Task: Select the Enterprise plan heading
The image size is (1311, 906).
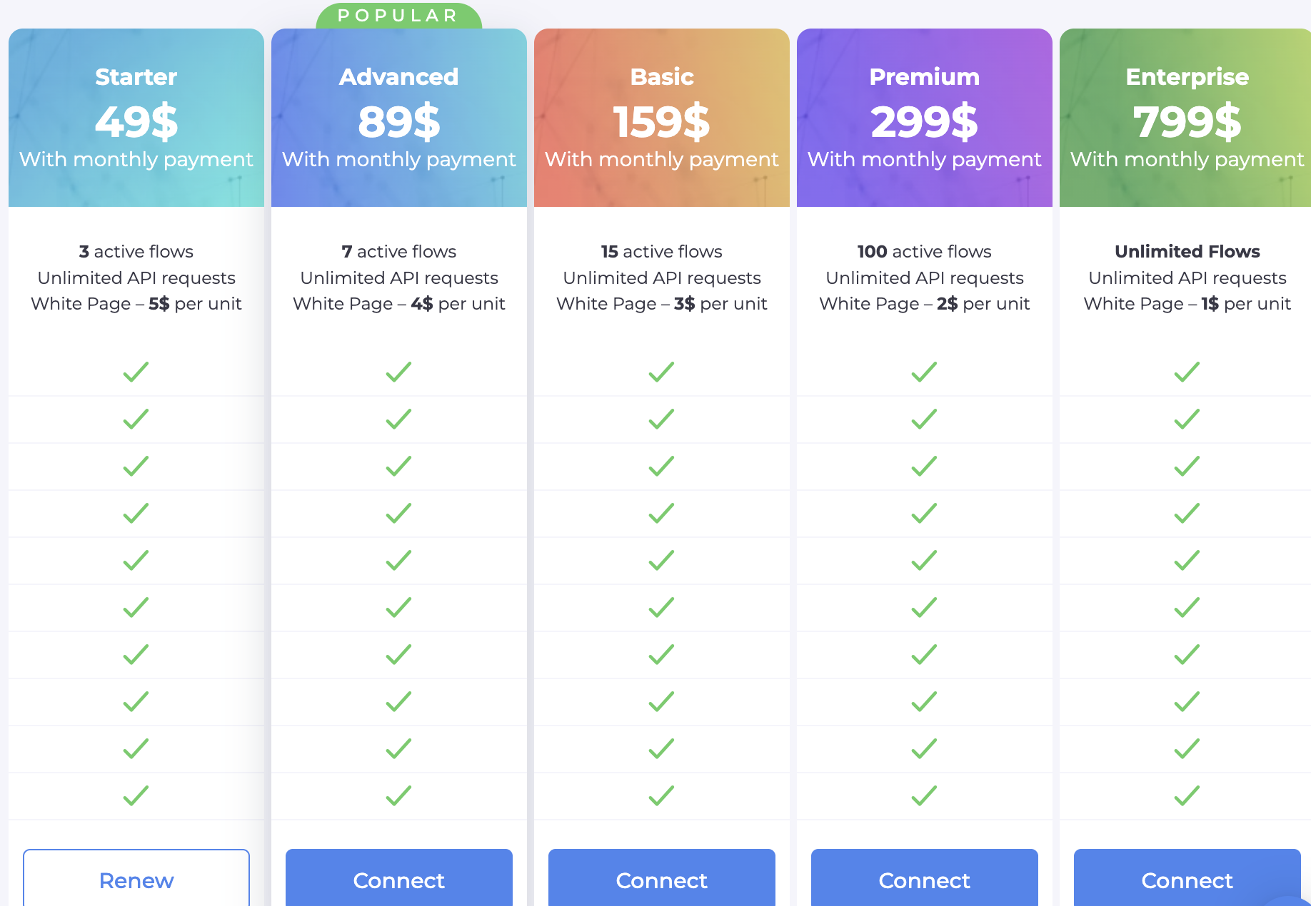Action: pyautogui.click(x=1187, y=76)
